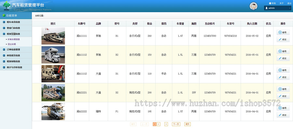The height and width of the screenshot is (129, 293).
Task: Click the 功能菜单 panel header
Action: click(x=16, y=16)
